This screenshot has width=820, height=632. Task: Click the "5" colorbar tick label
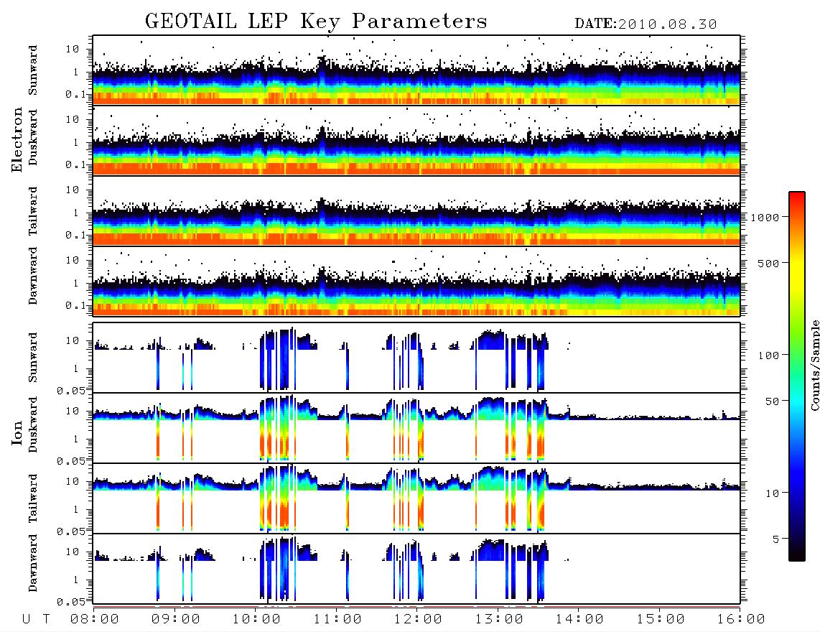coord(776,539)
